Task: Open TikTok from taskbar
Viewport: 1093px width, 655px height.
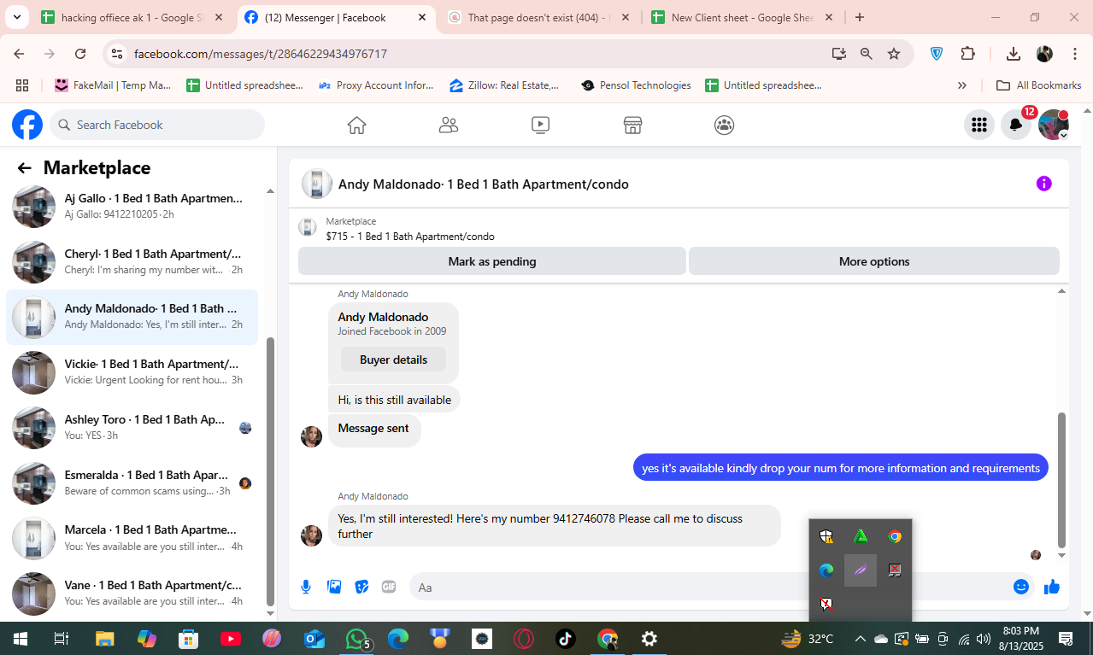Action: 566,639
